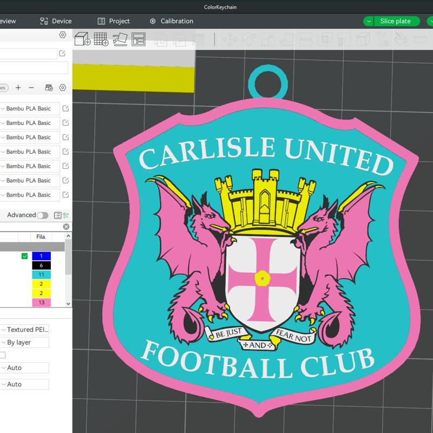Image resolution: width=433 pixels, height=433 pixels.
Task: Switch to the Project tab
Action: click(115, 21)
